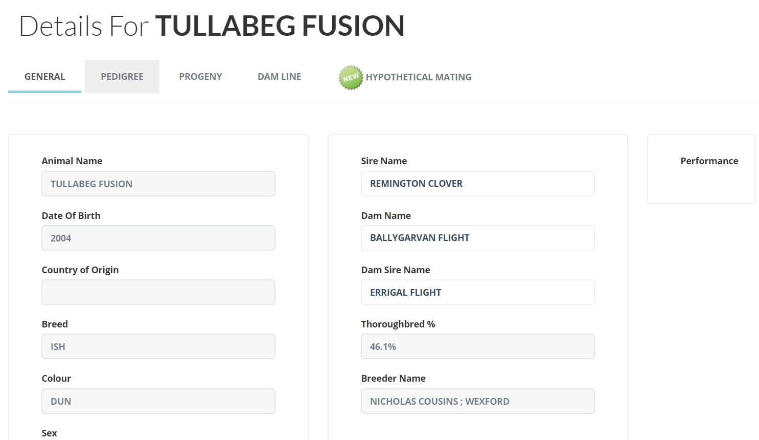Click the Breeder Name field
Image resolution: width=759 pixels, height=440 pixels.
pyautogui.click(x=477, y=402)
